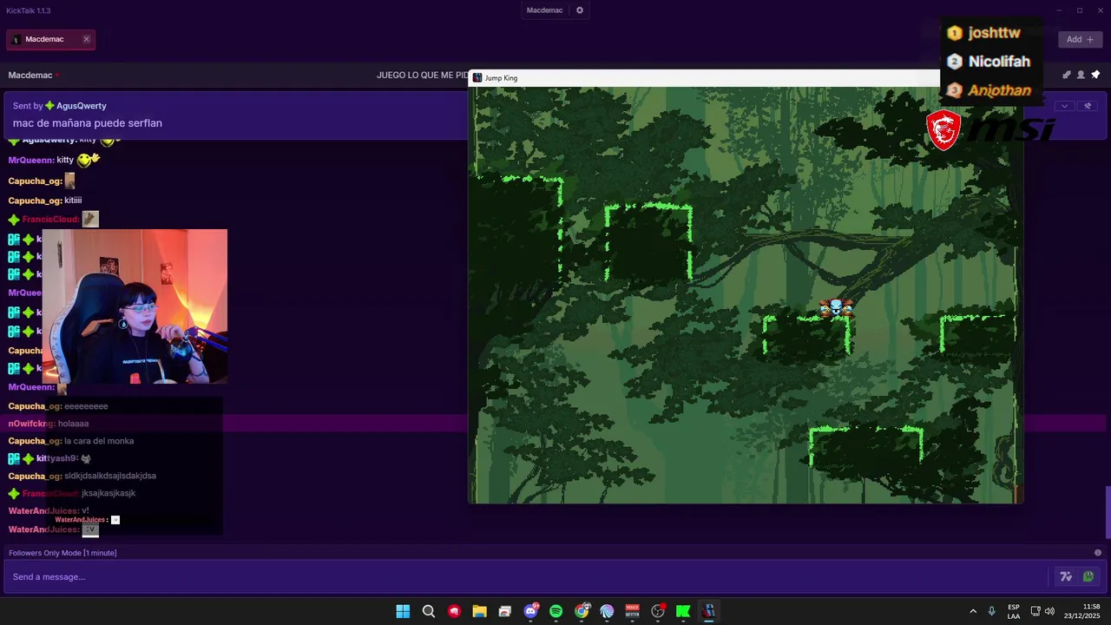Unpin the pinned message from AgusQwerty
This screenshot has width=1111, height=625.
click(x=1088, y=106)
